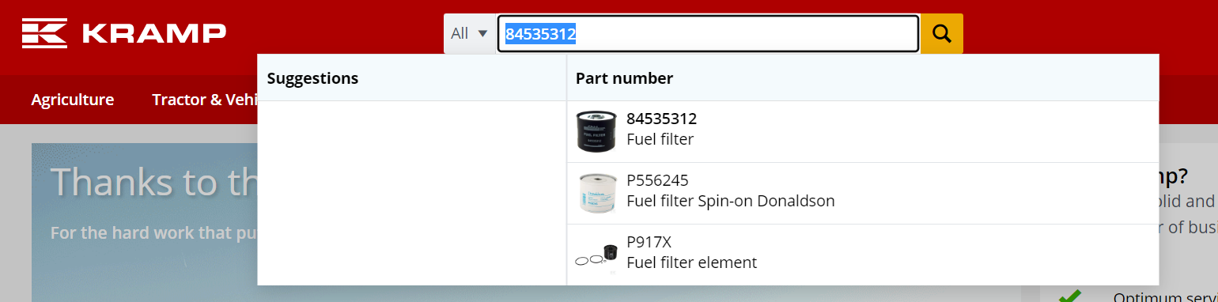Click the Kramp K emblem logo
1218x302 pixels.
click(45, 33)
